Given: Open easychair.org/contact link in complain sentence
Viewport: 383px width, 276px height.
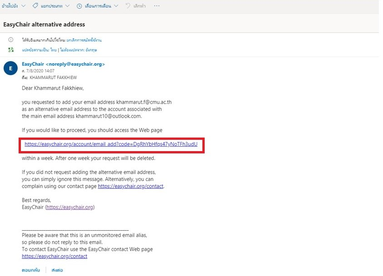Looking at the screenshot, I should [130, 186].
